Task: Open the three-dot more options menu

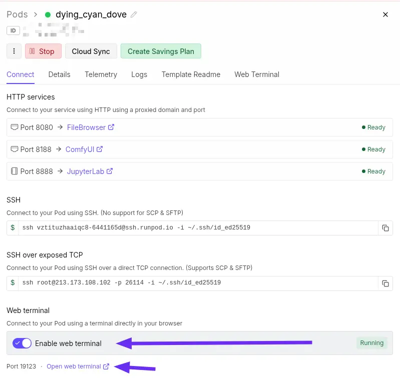Action: pyautogui.click(x=14, y=51)
